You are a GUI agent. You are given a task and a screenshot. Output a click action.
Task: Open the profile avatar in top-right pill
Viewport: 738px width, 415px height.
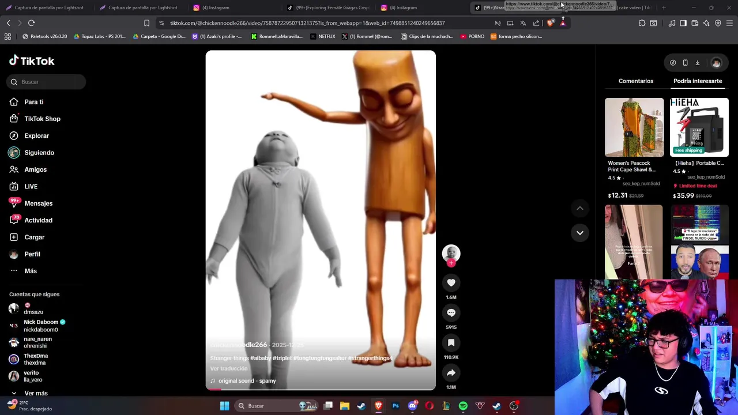(x=716, y=63)
